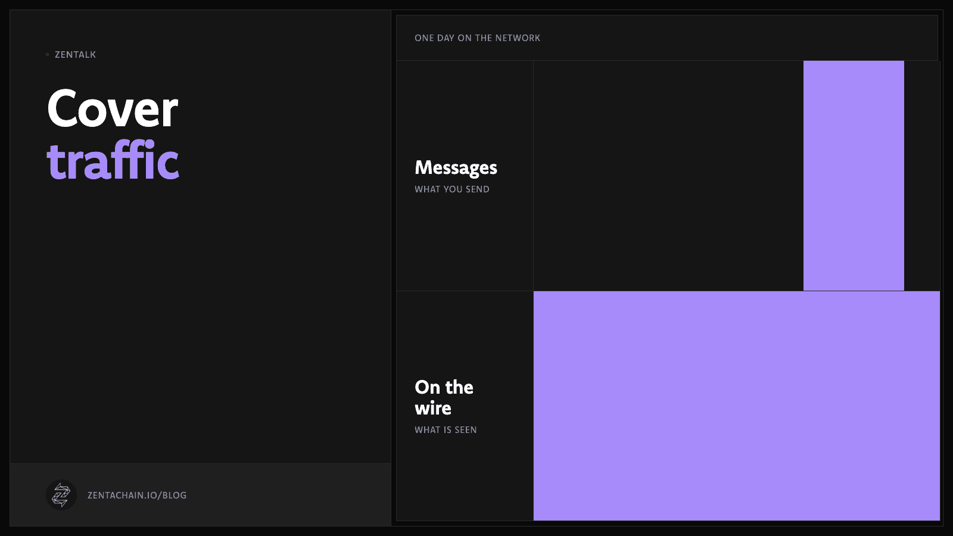Click the 'On the wire' row title
Viewport: 953px width, 536px height.
tap(444, 398)
